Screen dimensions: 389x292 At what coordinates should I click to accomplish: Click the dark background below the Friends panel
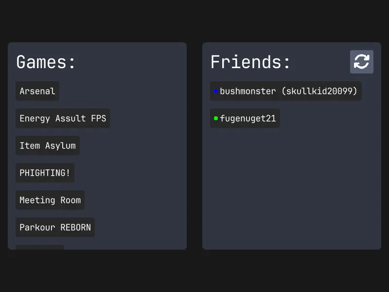(x=292, y=270)
